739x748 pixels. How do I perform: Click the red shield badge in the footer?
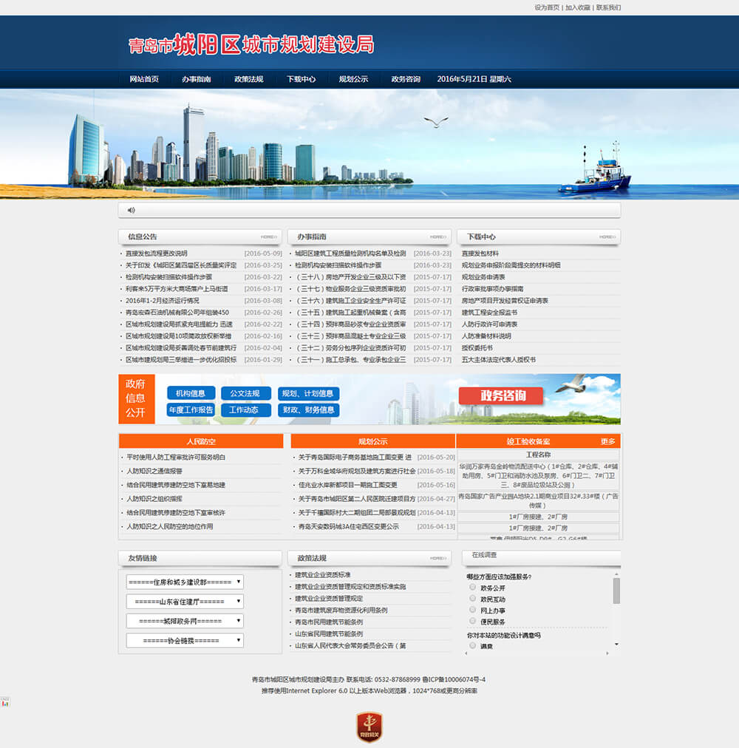pyautogui.click(x=369, y=727)
